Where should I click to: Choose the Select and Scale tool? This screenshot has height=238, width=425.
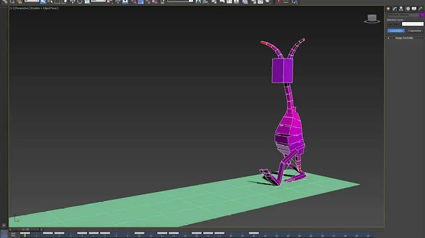(x=87, y=2)
